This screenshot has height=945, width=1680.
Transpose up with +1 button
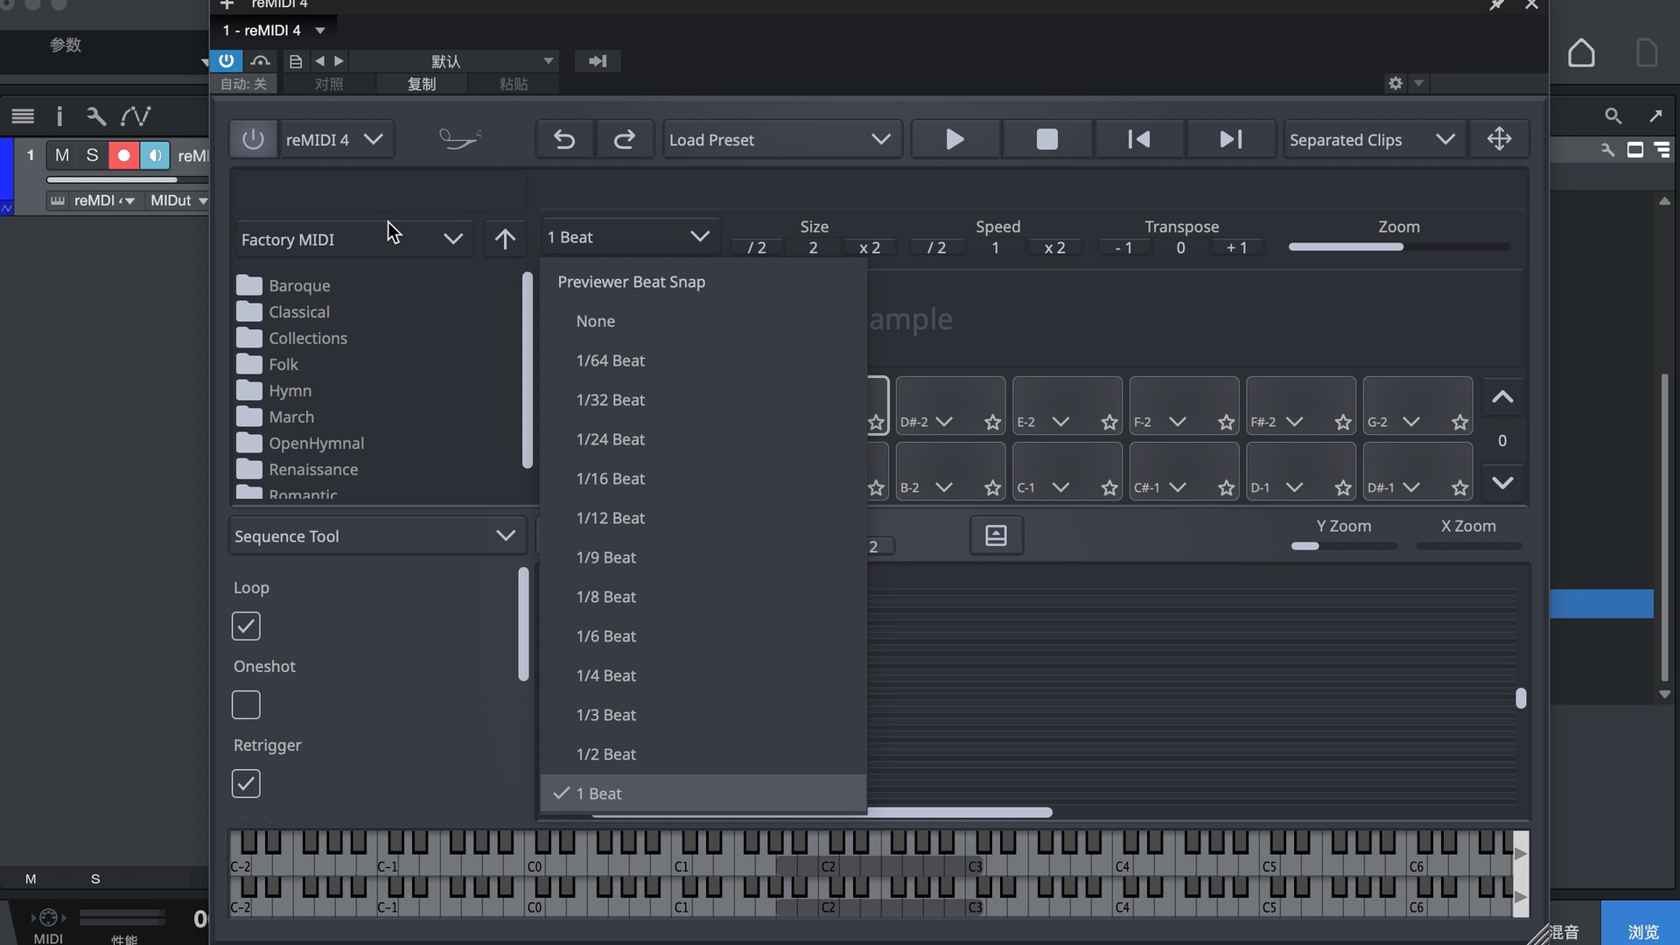[1236, 248]
